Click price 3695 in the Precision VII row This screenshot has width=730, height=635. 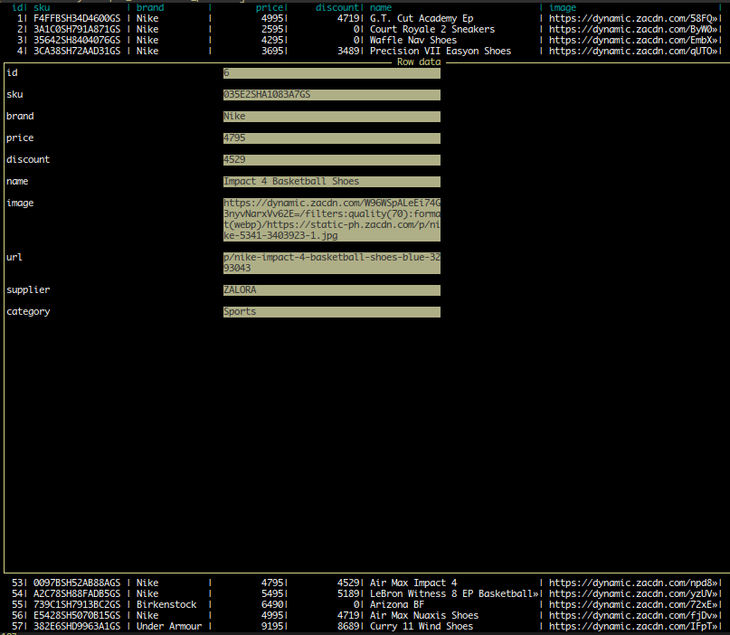[272, 51]
